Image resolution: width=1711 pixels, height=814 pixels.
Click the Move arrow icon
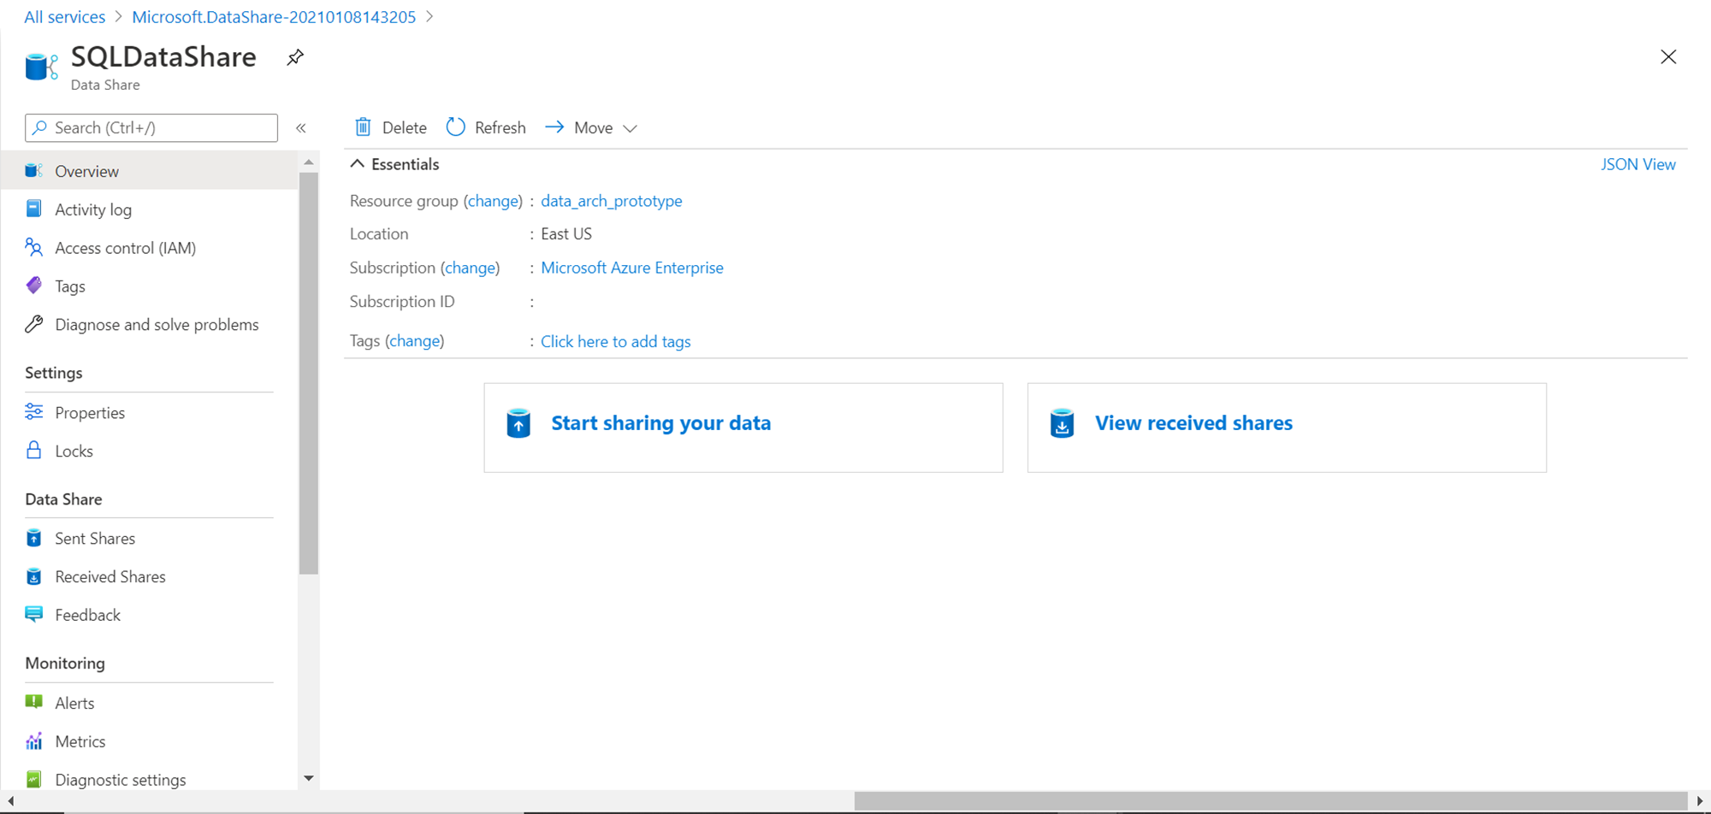click(554, 127)
